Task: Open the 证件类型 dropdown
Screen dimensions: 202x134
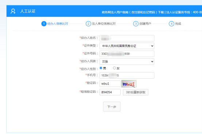Action: [x=127, y=46]
